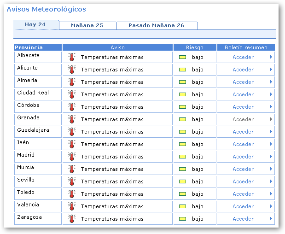This screenshot has width=285, height=234.
Task: Click the Provincia column header
Action: point(29,47)
